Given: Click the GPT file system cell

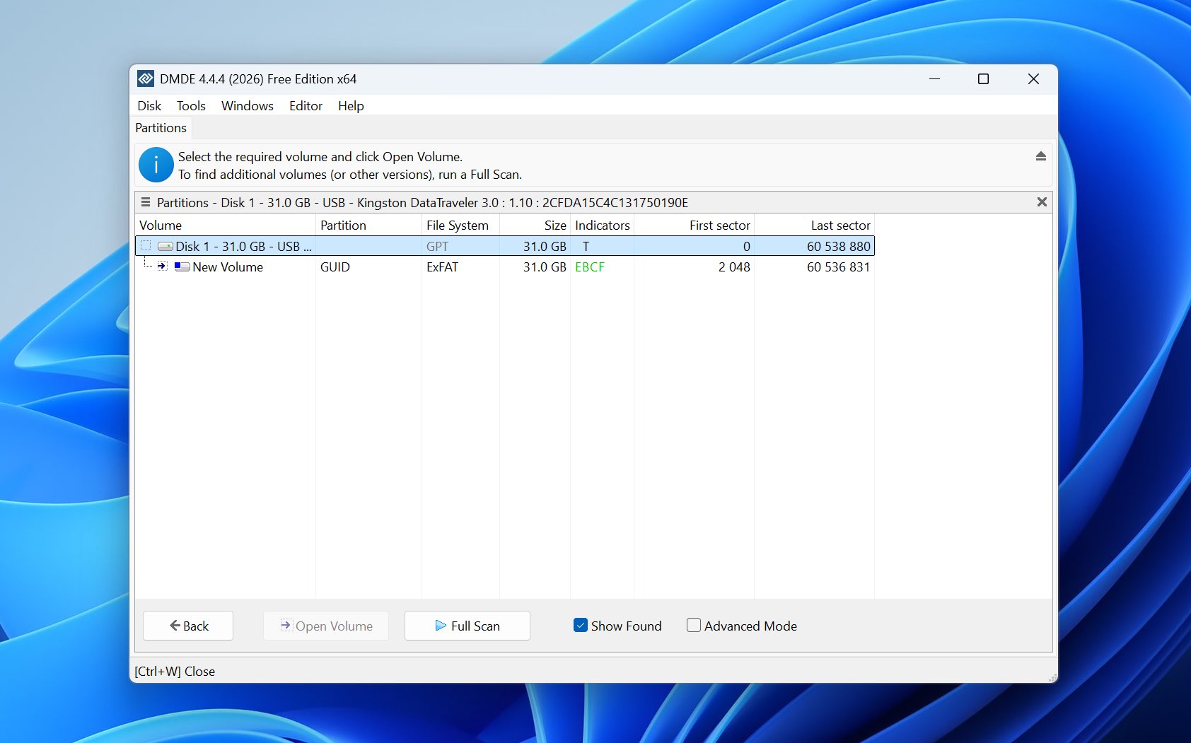Looking at the screenshot, I should tap(437, 247).
